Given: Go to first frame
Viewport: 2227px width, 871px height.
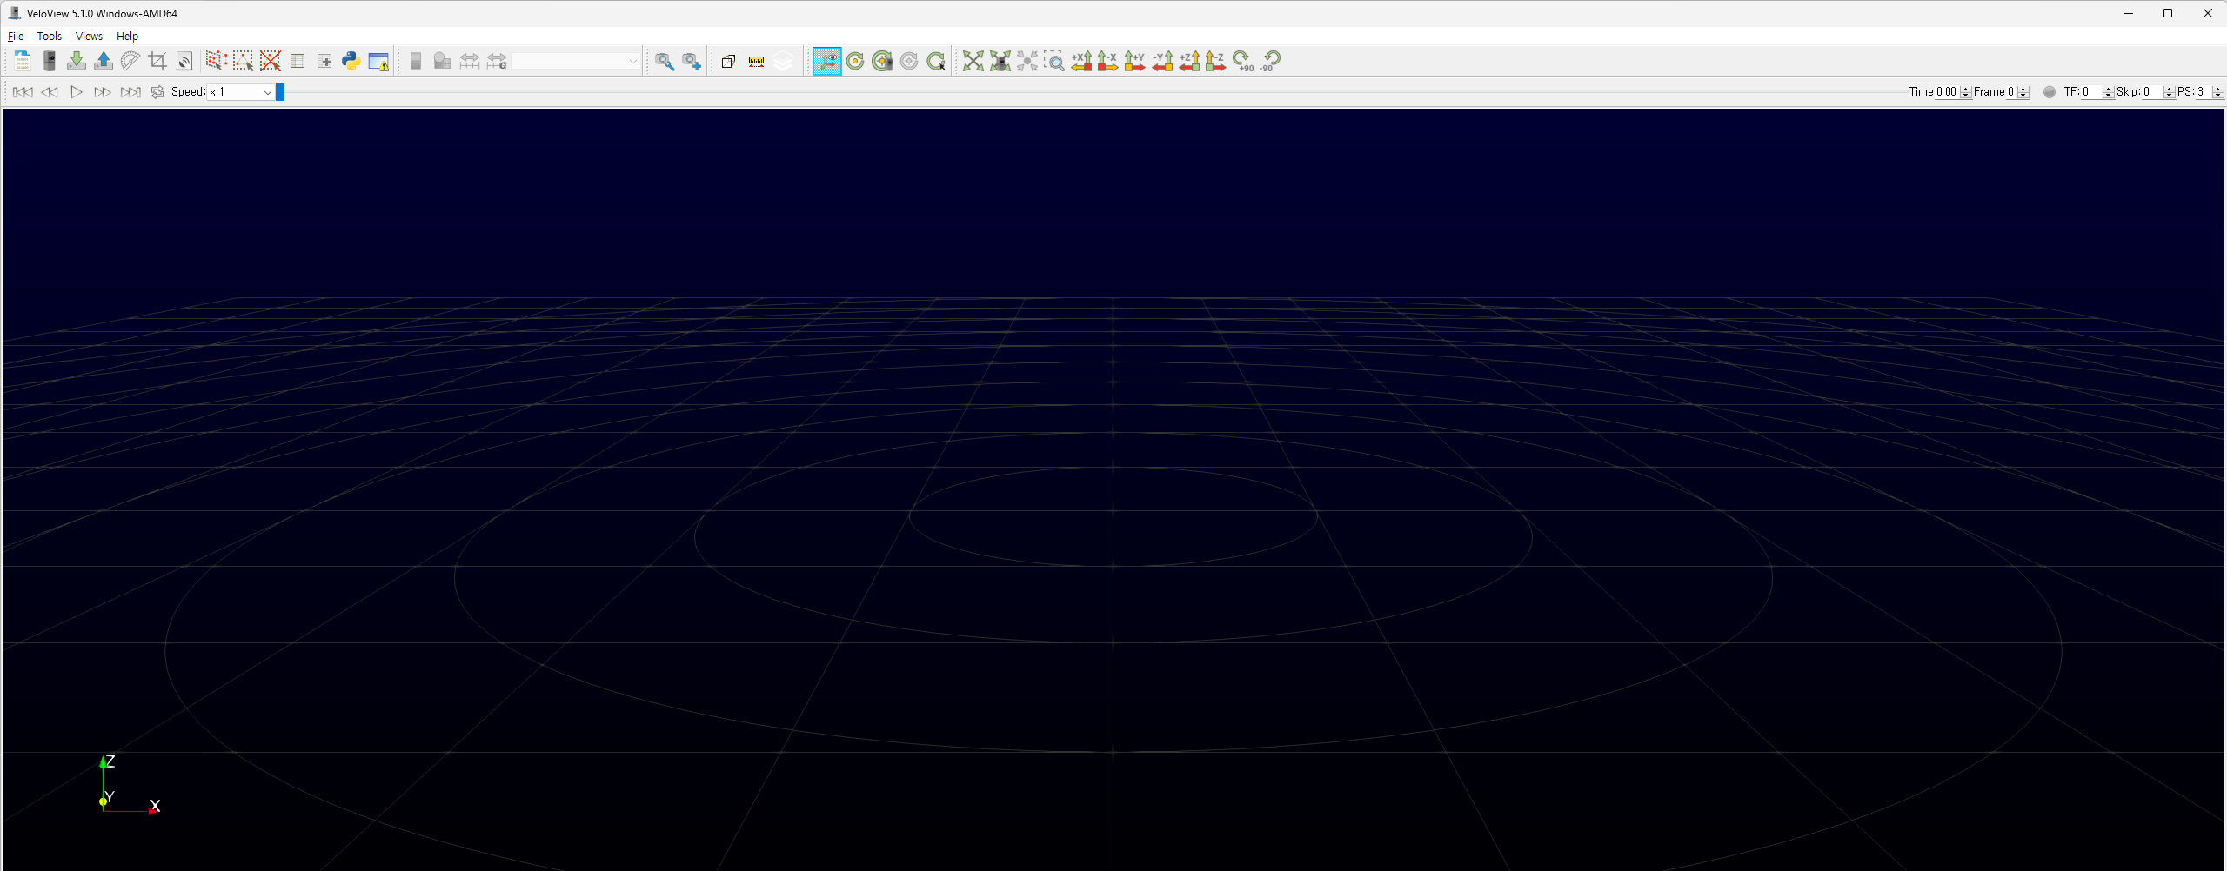Looking at the screenshot, I should tap(23, 92).
